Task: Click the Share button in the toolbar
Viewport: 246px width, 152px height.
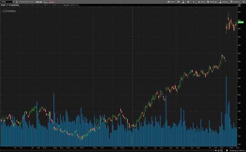Action: coord(171,2)
